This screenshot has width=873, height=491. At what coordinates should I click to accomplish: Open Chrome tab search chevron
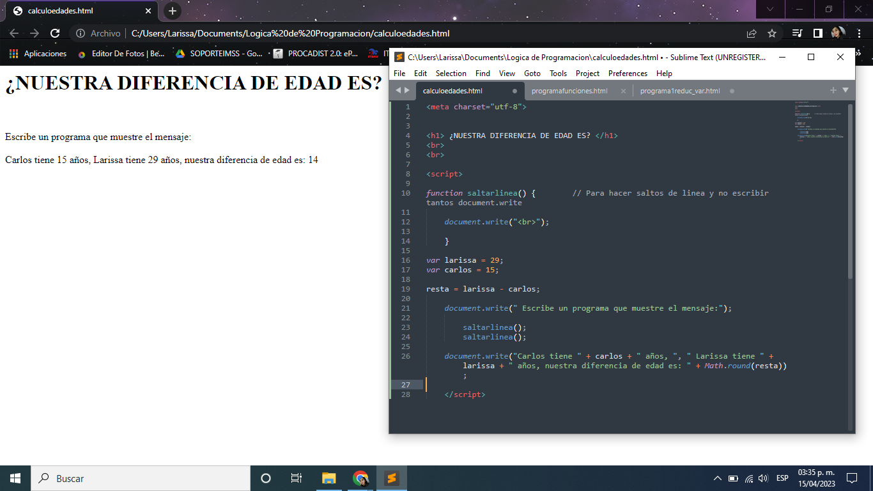pos(771,9)
